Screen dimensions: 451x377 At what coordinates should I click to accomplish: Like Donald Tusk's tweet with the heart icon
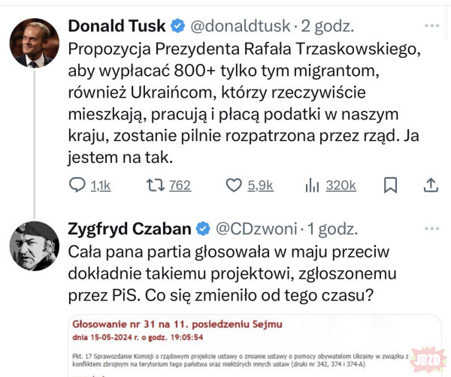pyautogui.click(x=234, y=185)
